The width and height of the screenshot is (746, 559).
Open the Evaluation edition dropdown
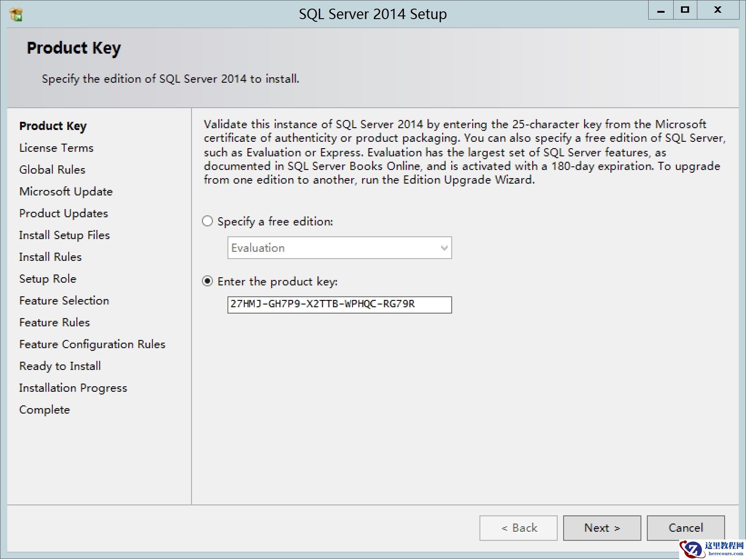click(339, 248)
